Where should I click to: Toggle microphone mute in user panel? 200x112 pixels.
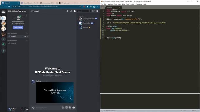pyautogui.click(x=21, y=109)
